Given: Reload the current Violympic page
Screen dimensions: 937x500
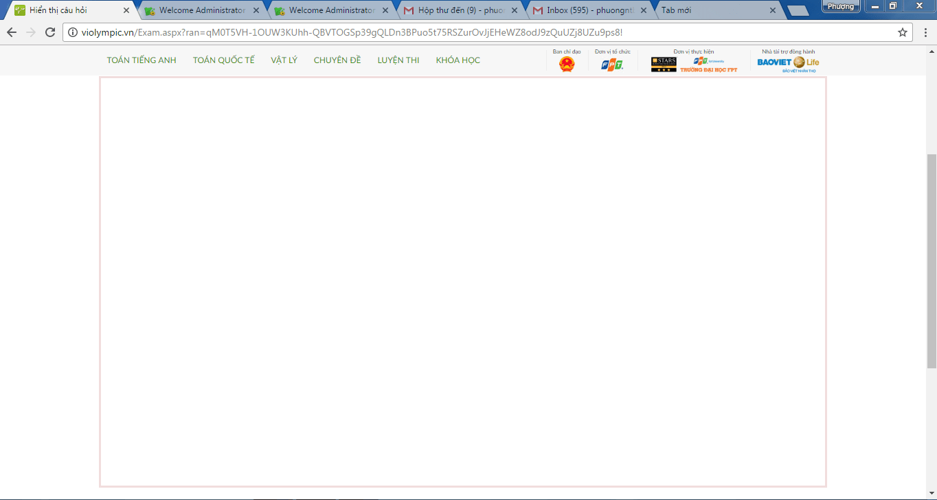Looking at the screenshot, I should point(50,32).
